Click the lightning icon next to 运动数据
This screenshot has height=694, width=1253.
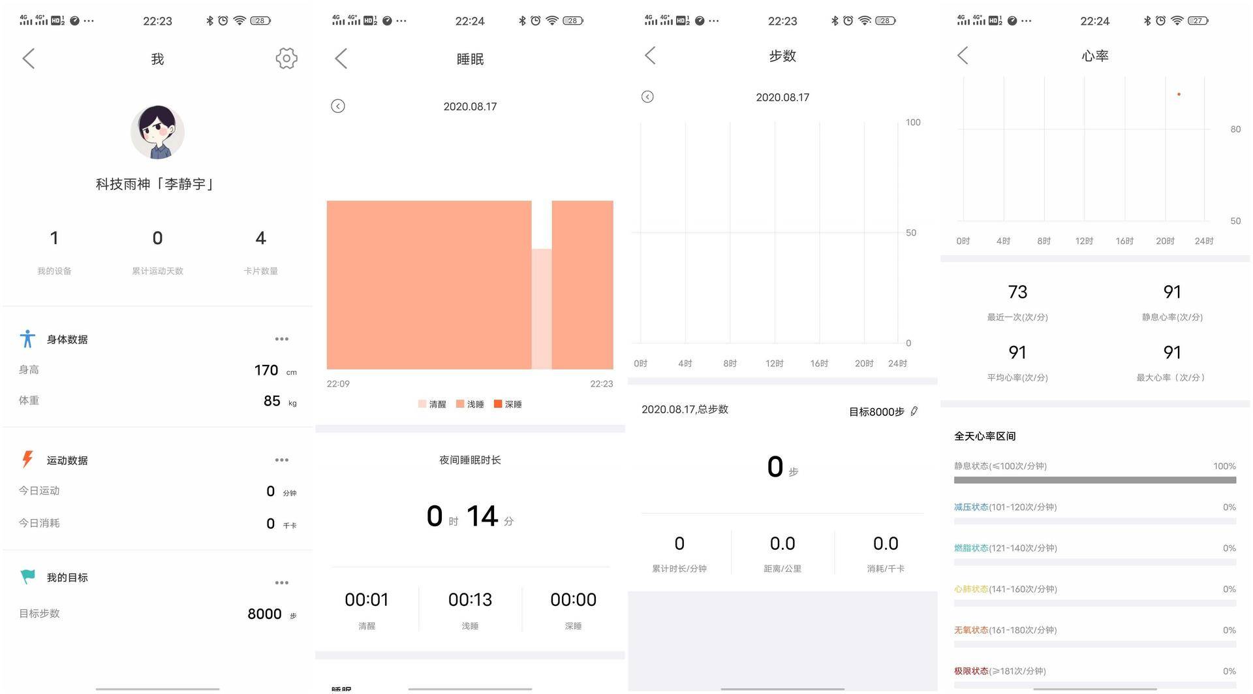click(x=27, y=460)
